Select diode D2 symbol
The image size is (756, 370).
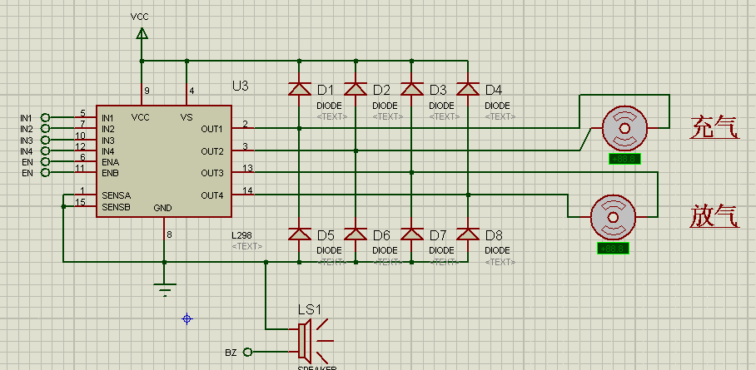click(x=356, y=89)
